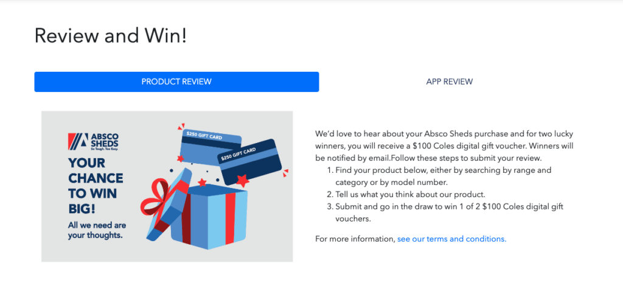Image resolution: width=623 pixels, height=283 pixels.
Task: Select the PRODUCT REVIEW tab
Action: [176, 82]
